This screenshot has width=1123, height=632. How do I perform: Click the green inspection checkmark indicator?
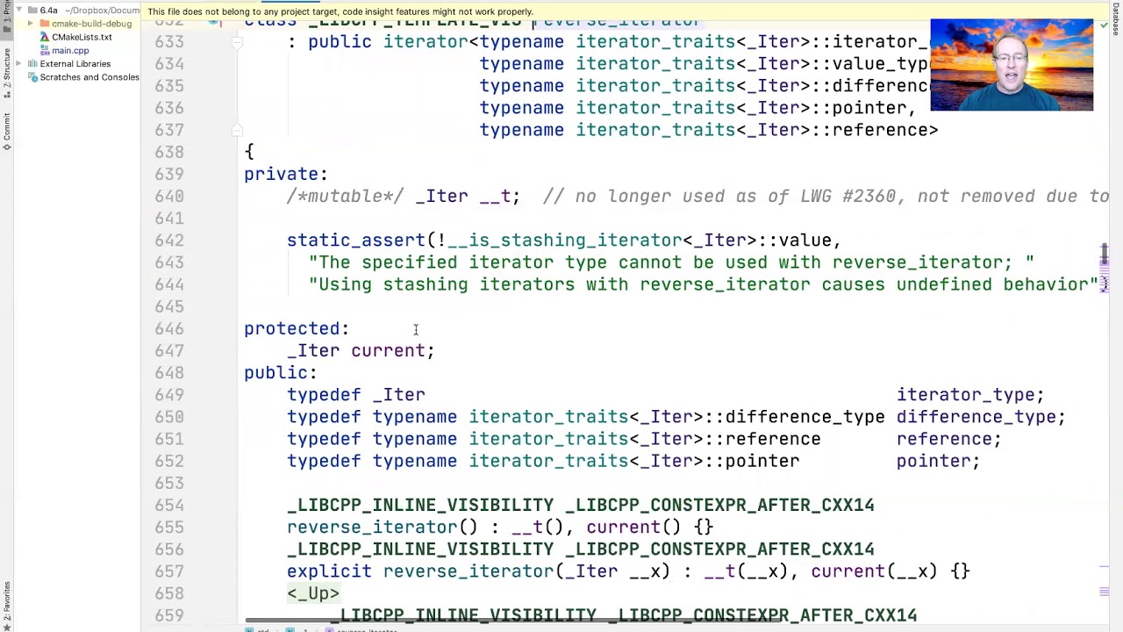click(x=1103, y=24)
